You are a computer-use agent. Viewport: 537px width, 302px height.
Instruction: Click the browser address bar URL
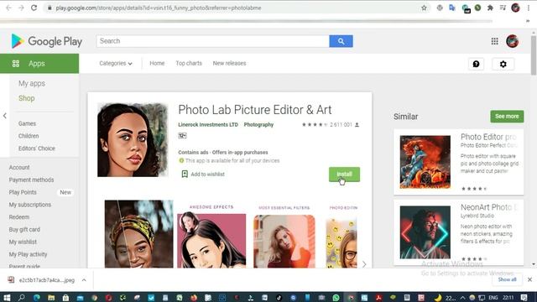159,8
